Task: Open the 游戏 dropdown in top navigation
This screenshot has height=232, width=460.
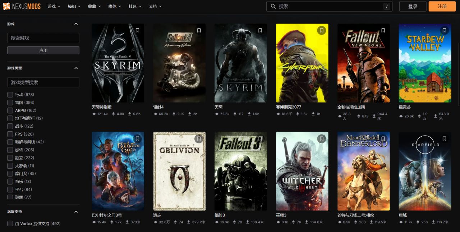Action: [x=54, y=6]
